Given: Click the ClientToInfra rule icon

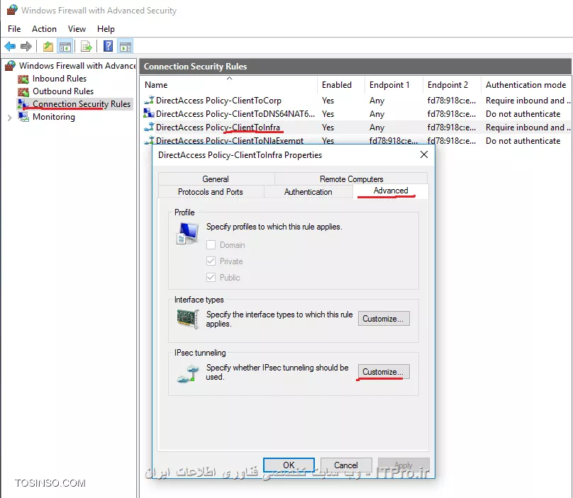Looking at the screenshot, I should click(x=149, y=127).
